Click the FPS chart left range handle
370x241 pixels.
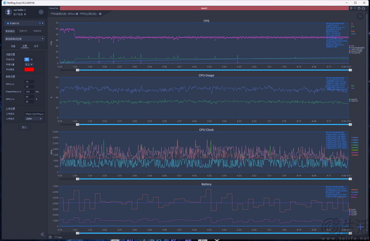pyautogui.click(x=77, y=70)
